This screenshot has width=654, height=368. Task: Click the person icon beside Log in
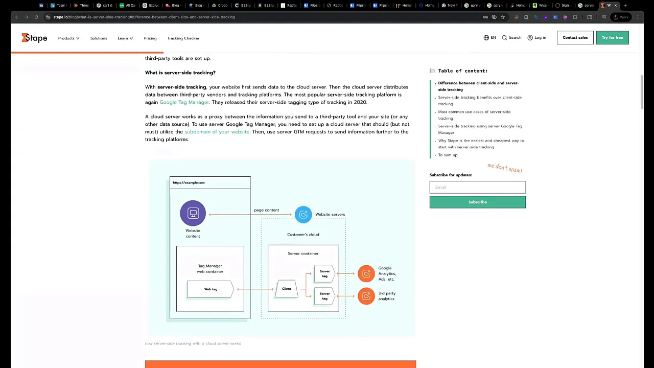click(x=530, y=37)
